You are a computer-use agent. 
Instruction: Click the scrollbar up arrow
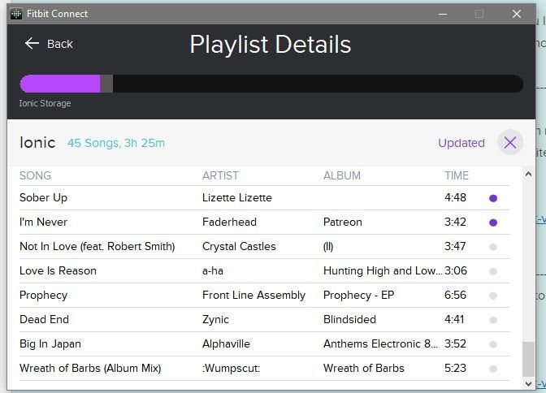528,174
